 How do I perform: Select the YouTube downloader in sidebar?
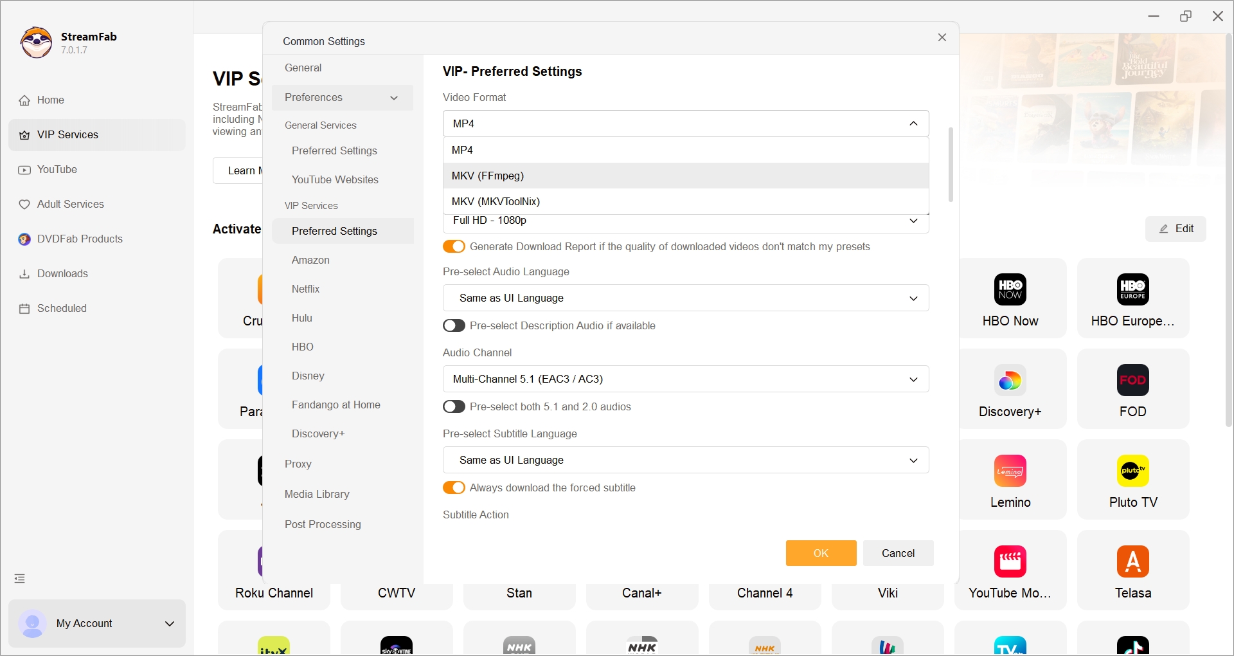pos(57,170)
